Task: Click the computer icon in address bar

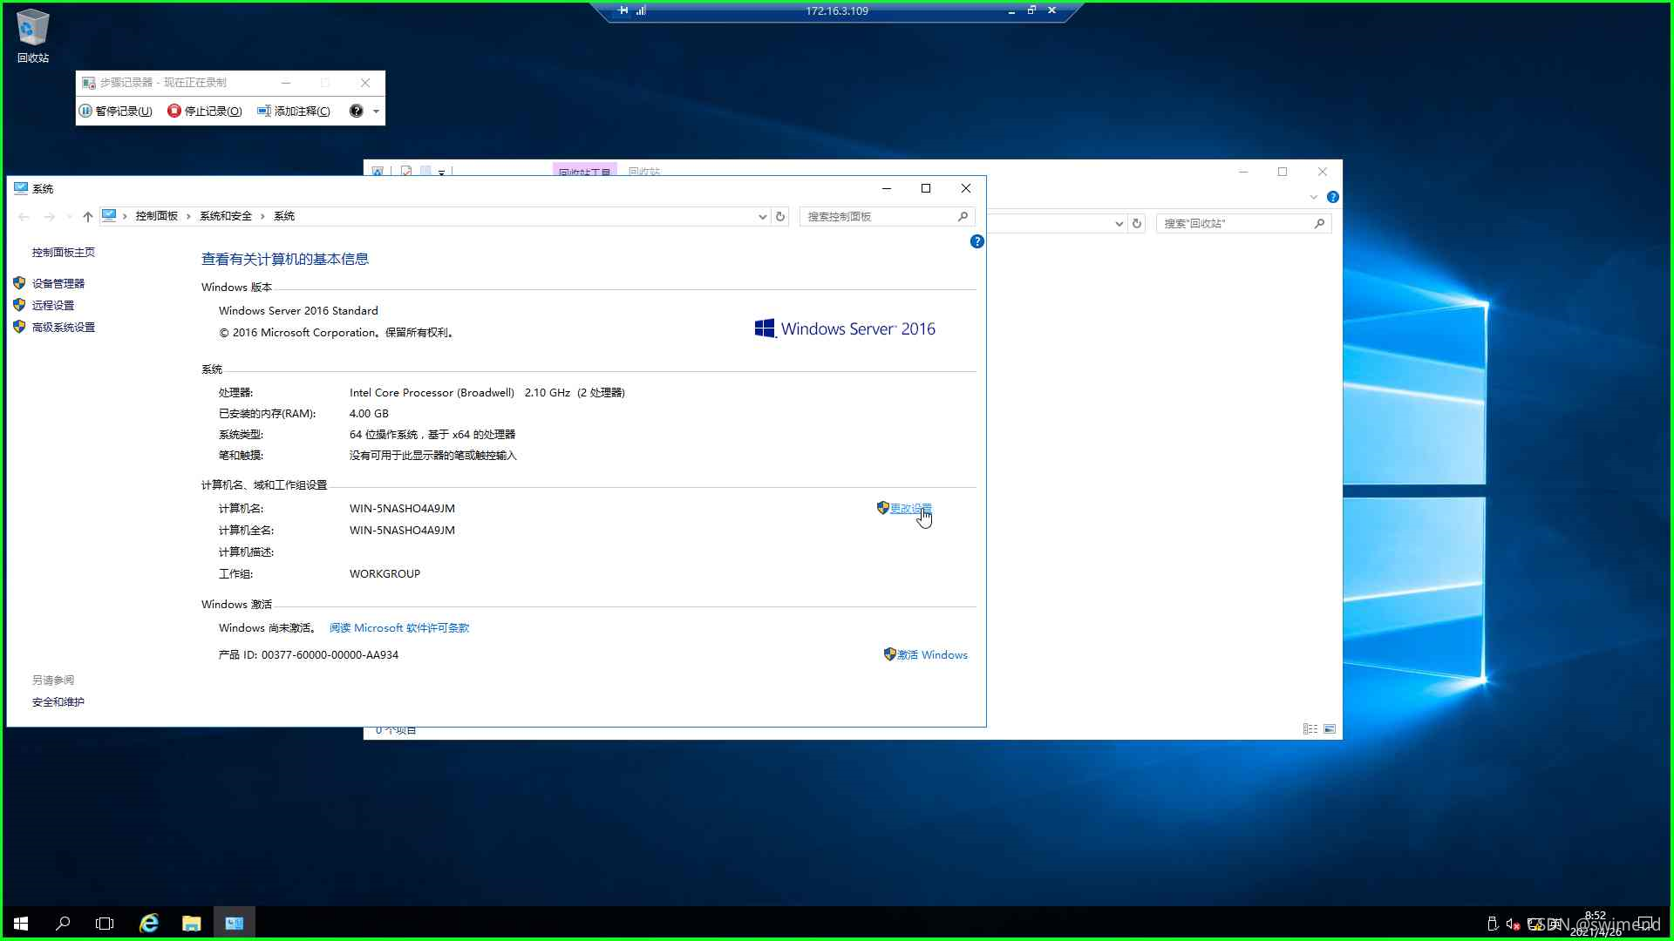Action: [x=109, y=215]
